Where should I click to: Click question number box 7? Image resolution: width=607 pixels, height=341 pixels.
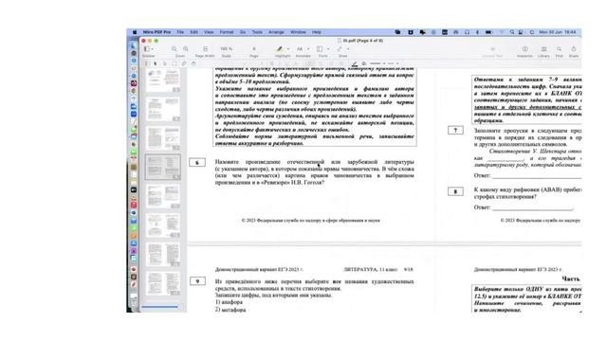click(x=455, y=131)
